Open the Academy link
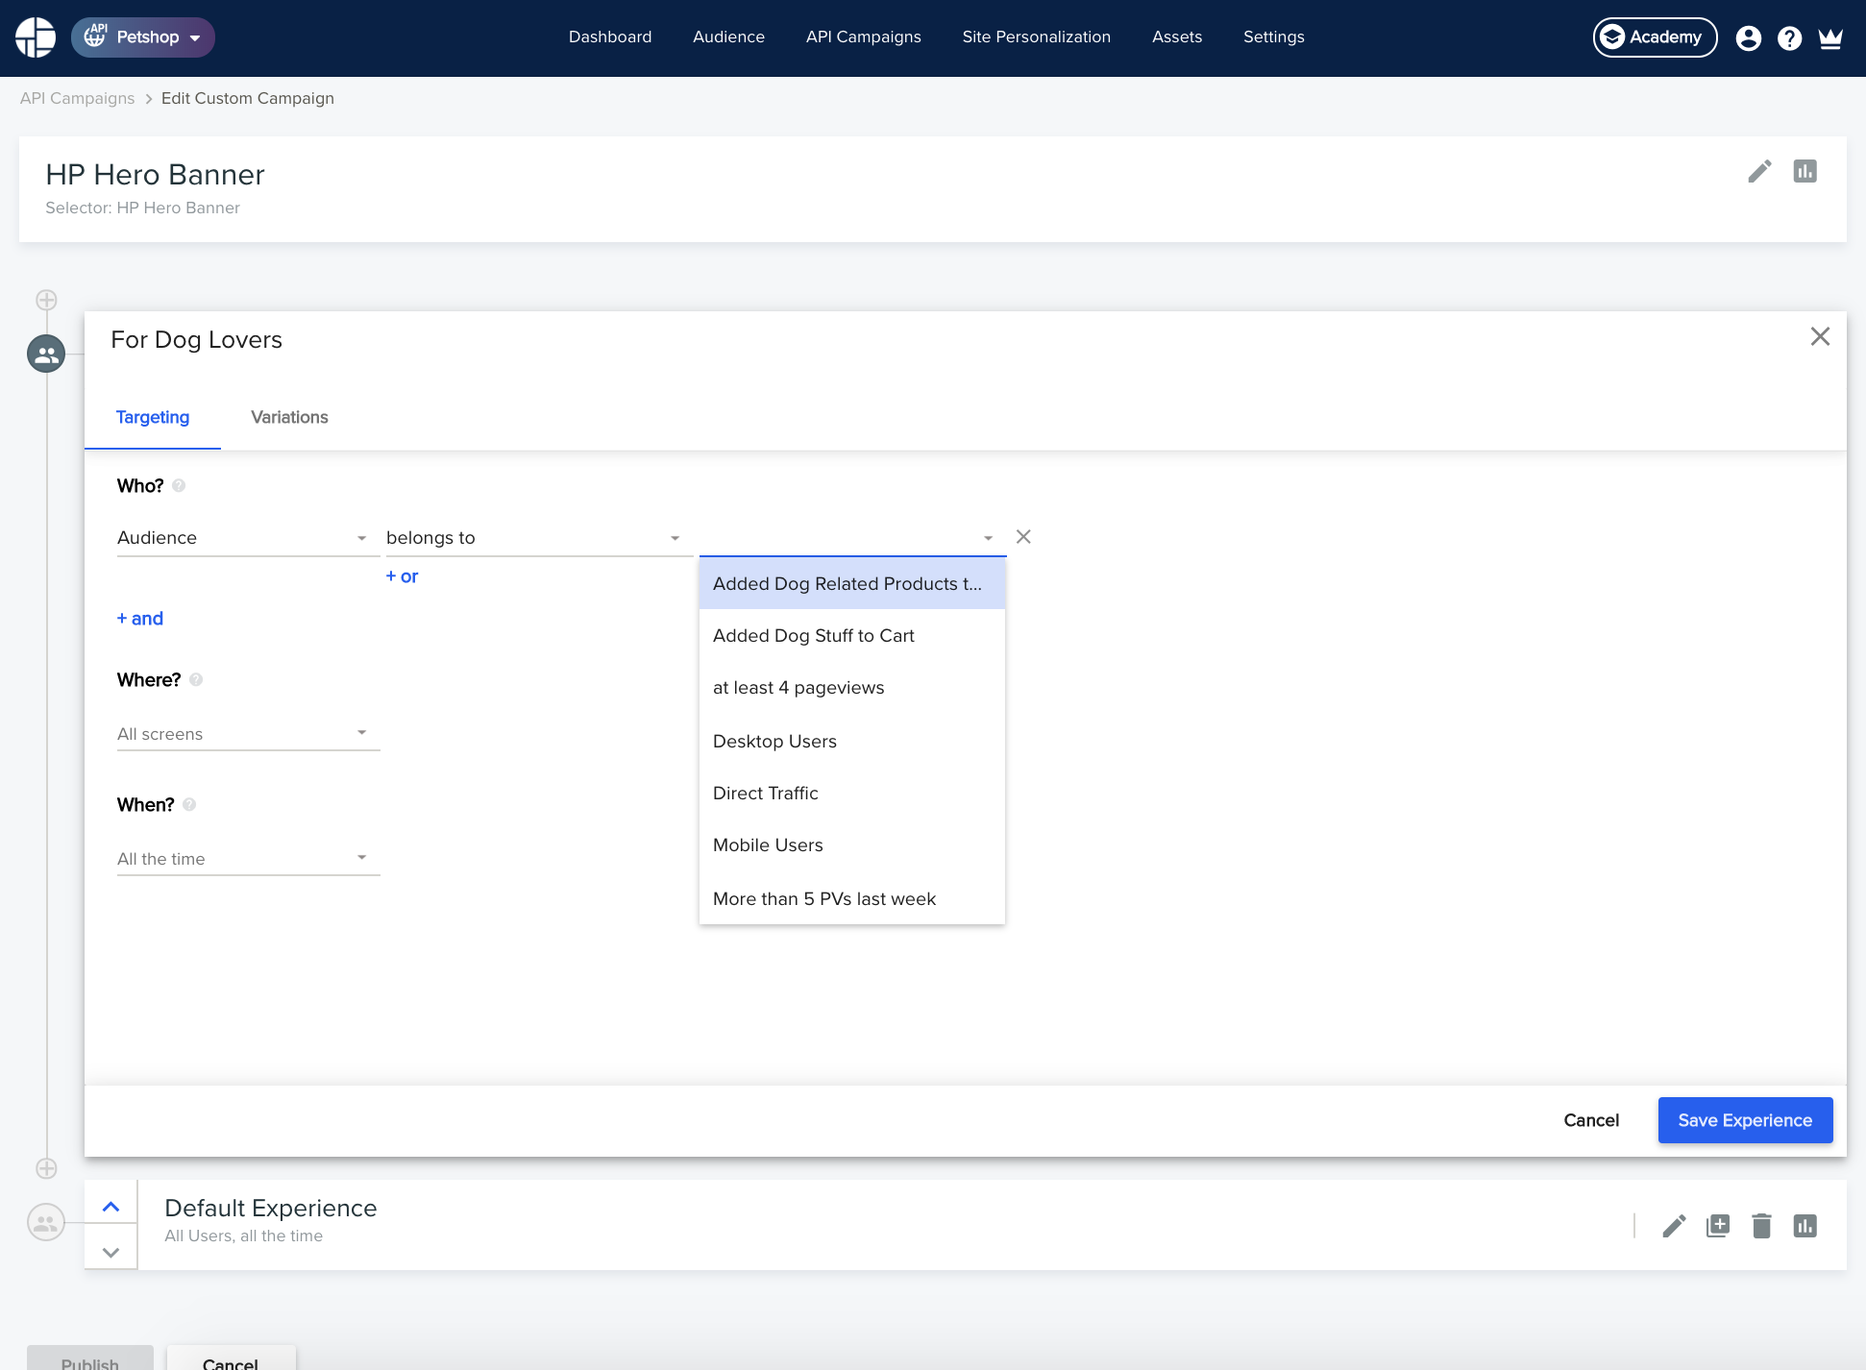The width and height of the screenshot is (1866, 1370). [1655, 37]
